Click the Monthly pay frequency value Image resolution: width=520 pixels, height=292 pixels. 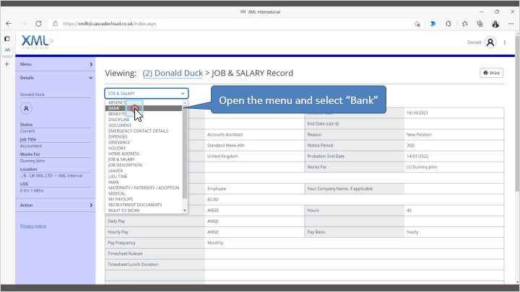tap(215, 243)
